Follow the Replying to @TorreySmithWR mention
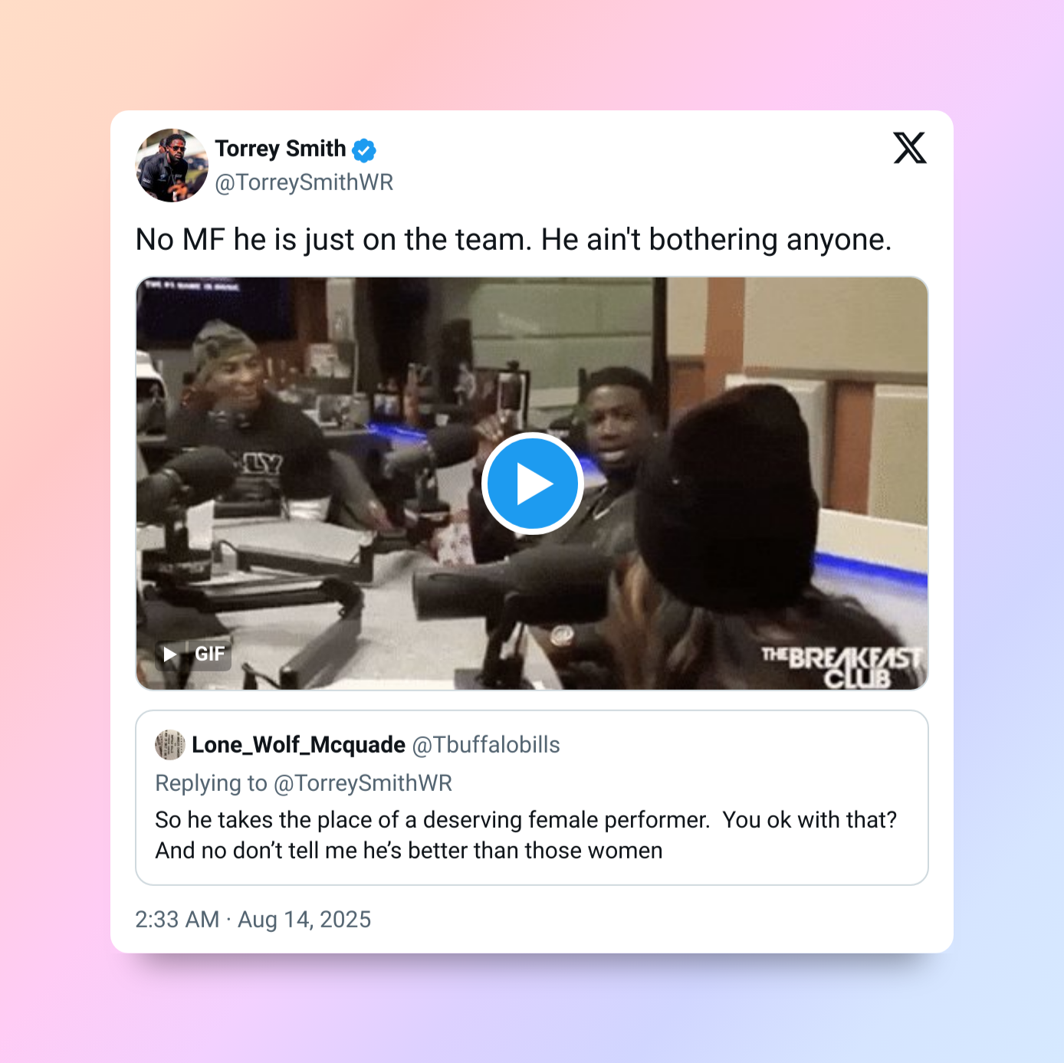 coord(304,783)
